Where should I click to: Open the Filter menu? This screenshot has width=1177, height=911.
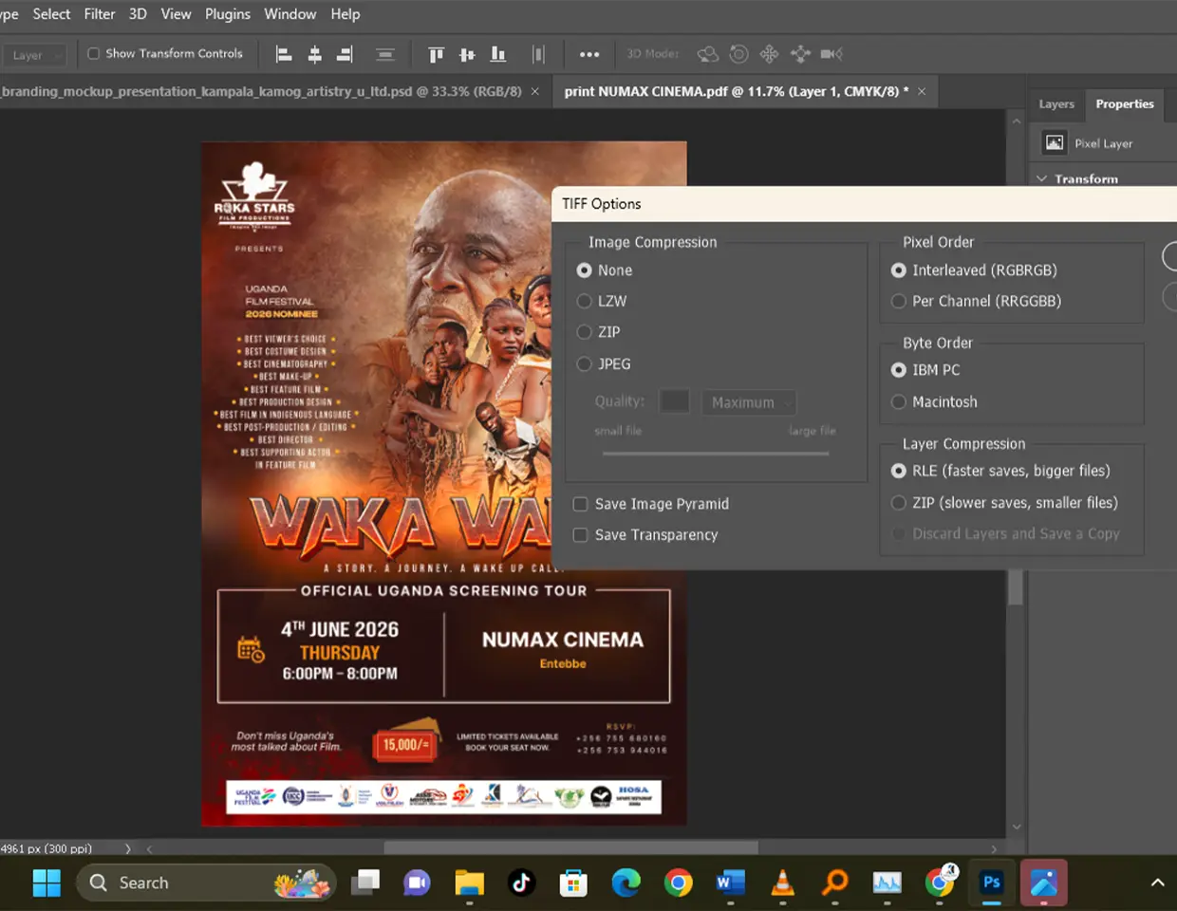100,14
